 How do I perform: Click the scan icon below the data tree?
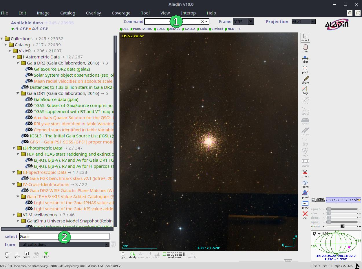click(36, 255)
